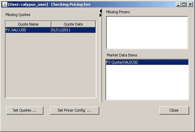
Task: Click empty area of Missing Quotes table
Action: click(51, 65)
